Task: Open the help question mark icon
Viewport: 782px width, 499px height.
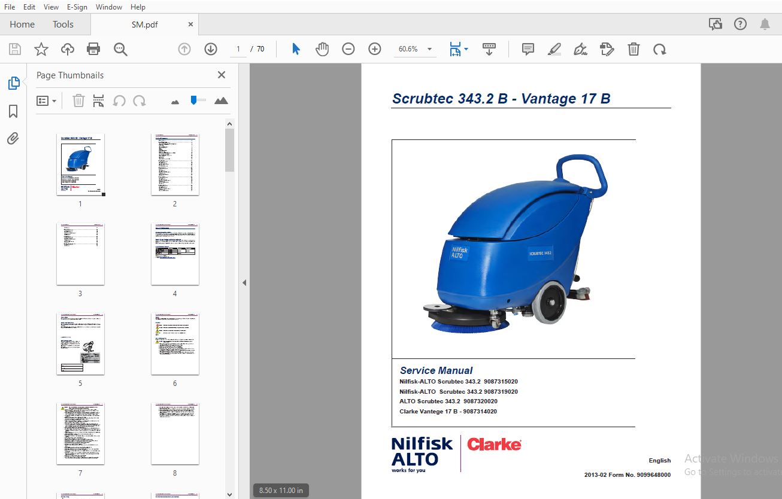Action: (x=741, y=24)
